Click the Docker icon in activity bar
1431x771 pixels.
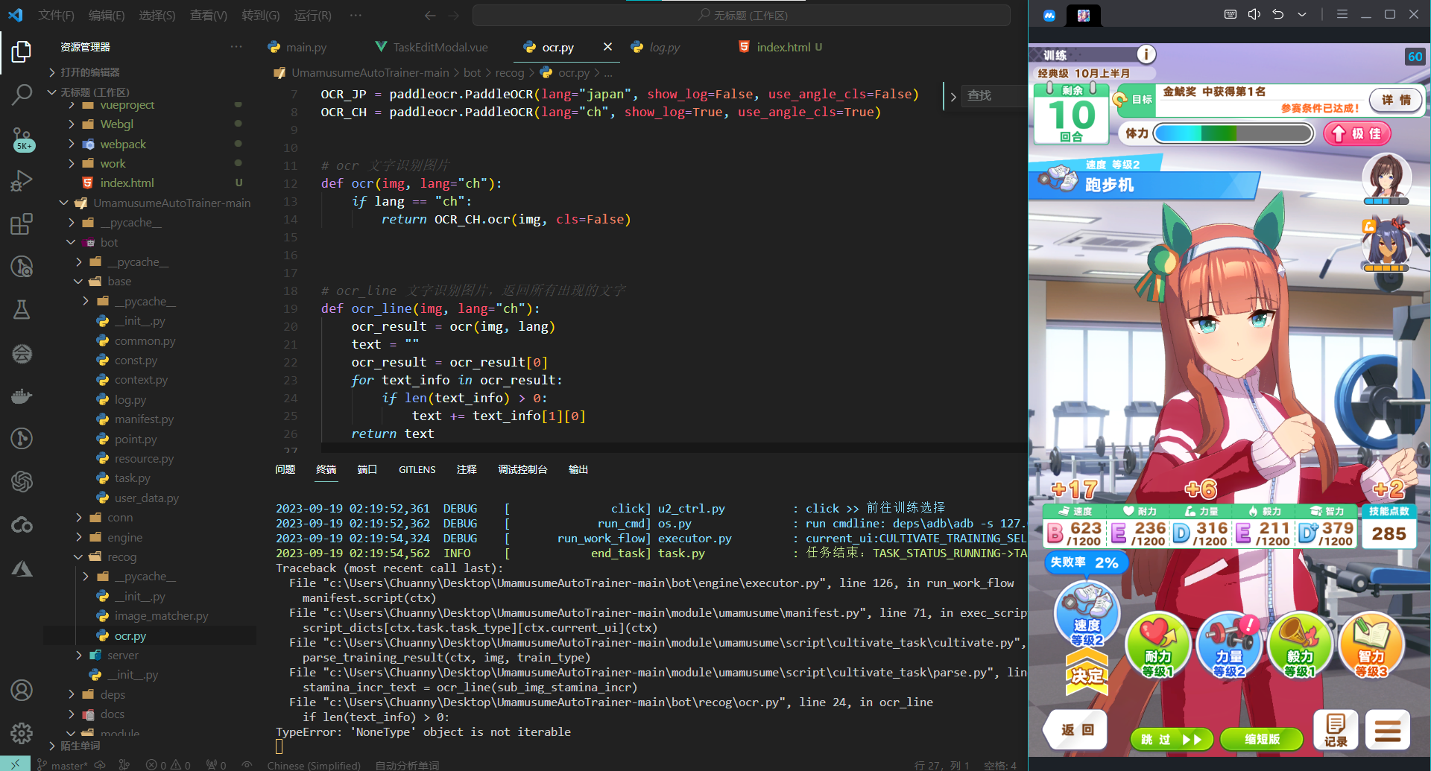(21, 396)
